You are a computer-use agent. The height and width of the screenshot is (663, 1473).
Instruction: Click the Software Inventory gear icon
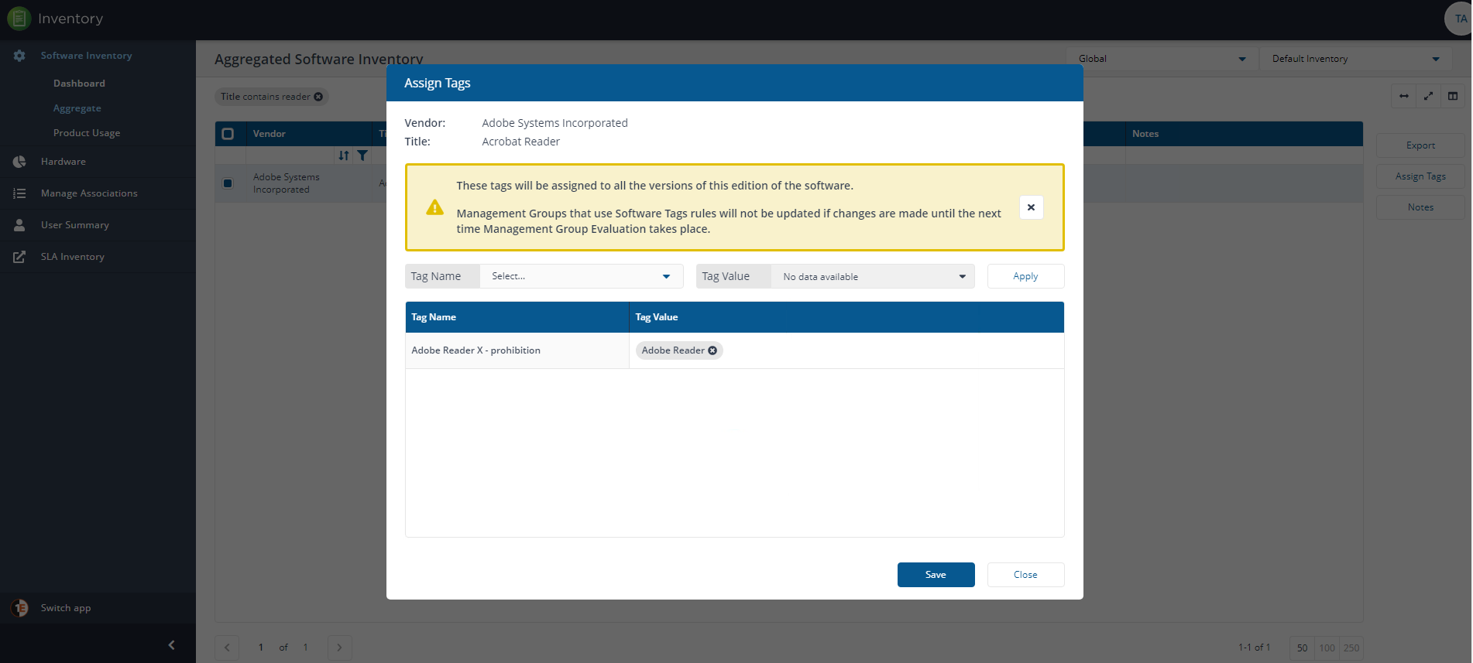pos(19,56)
